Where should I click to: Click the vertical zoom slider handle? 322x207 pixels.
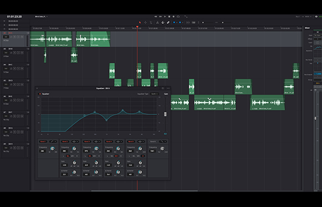tap(203, 22)
